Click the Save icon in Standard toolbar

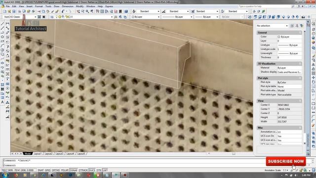click(x=14, y=11)
